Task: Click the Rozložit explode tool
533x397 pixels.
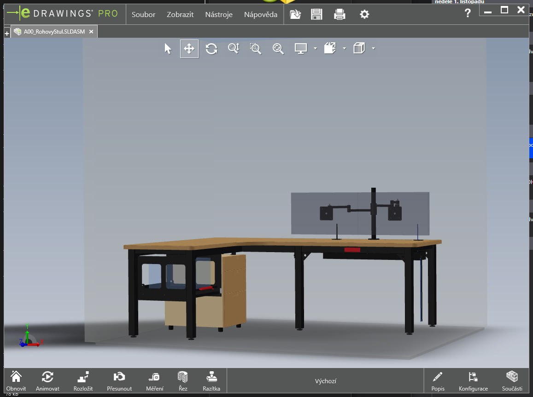Action: point(83,381)
